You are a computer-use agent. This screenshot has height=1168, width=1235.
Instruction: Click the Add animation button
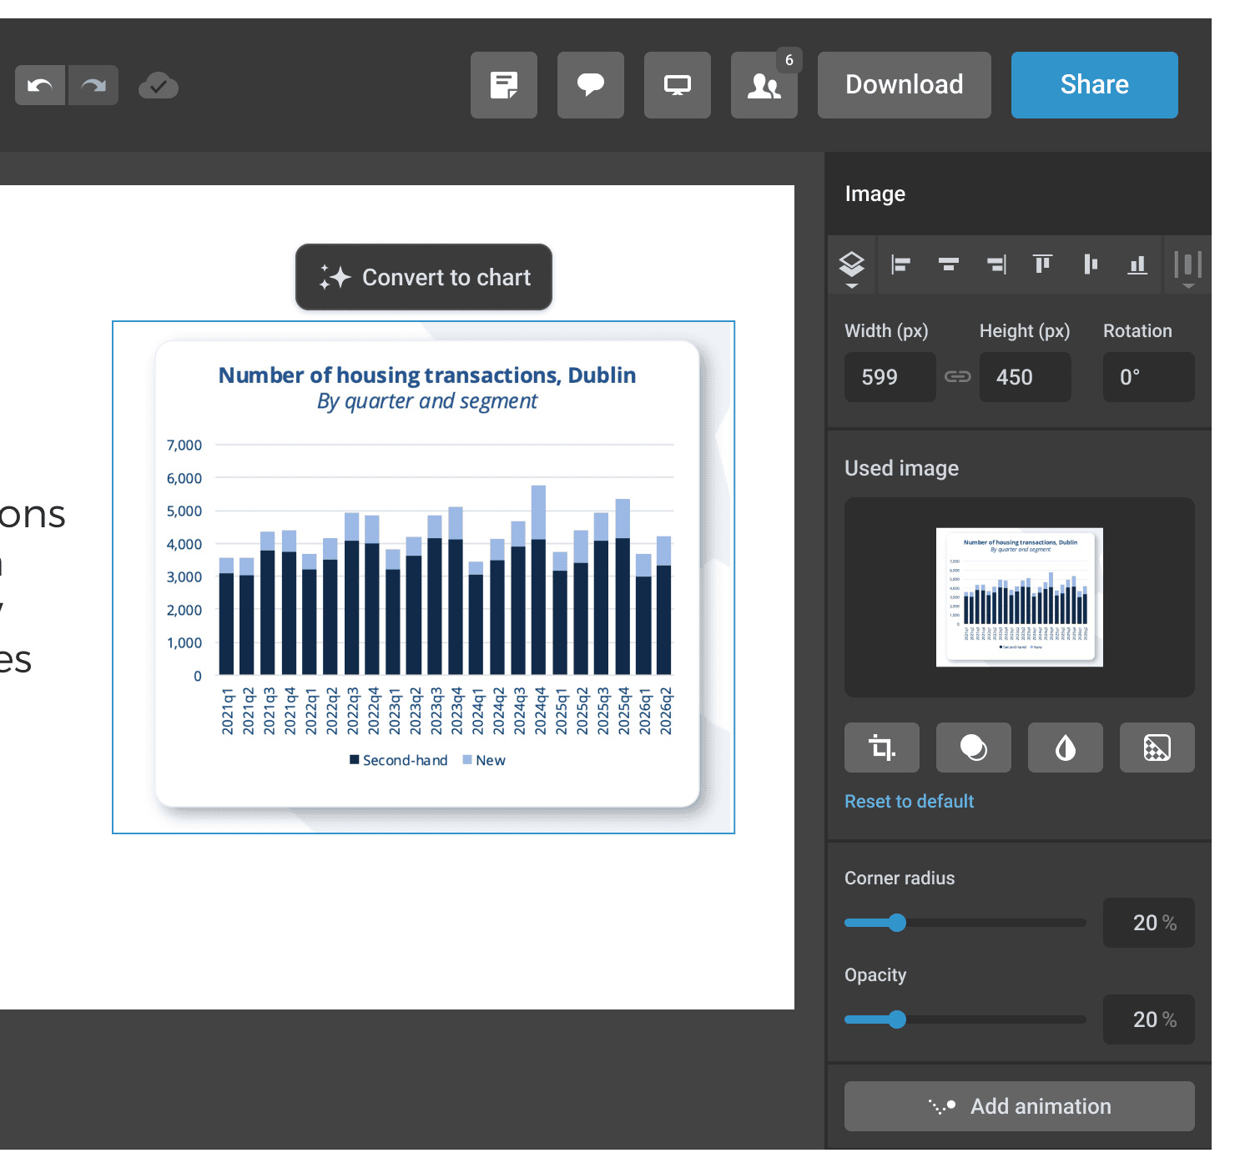pos(1020,1106)
